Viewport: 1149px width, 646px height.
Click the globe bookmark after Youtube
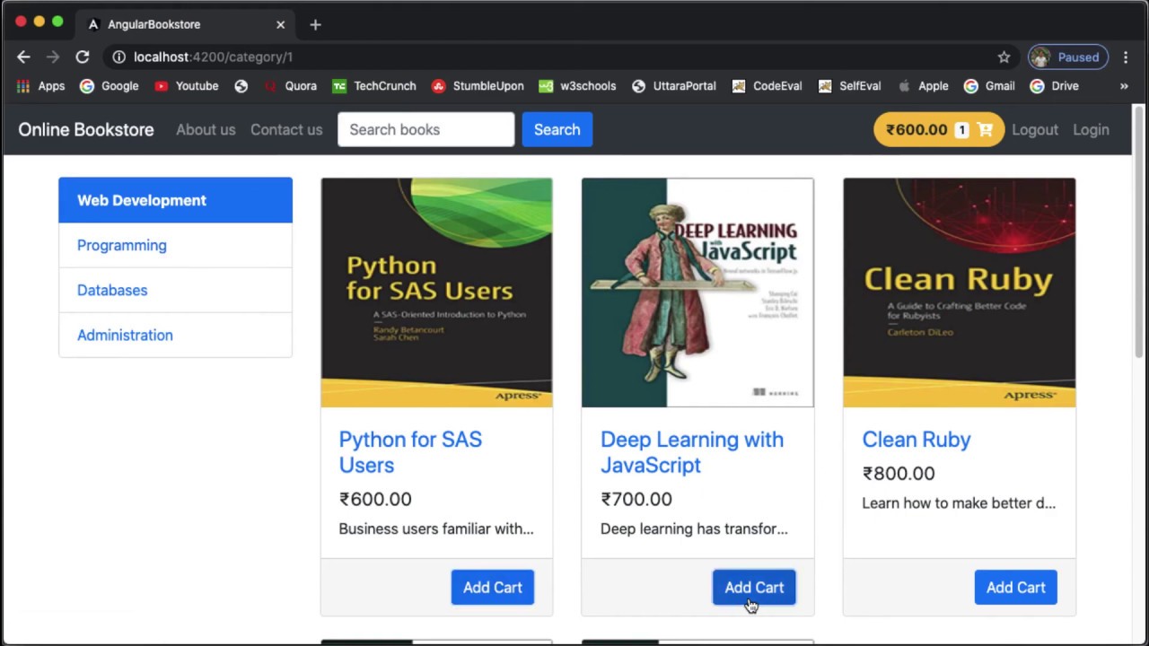(241, 86)
